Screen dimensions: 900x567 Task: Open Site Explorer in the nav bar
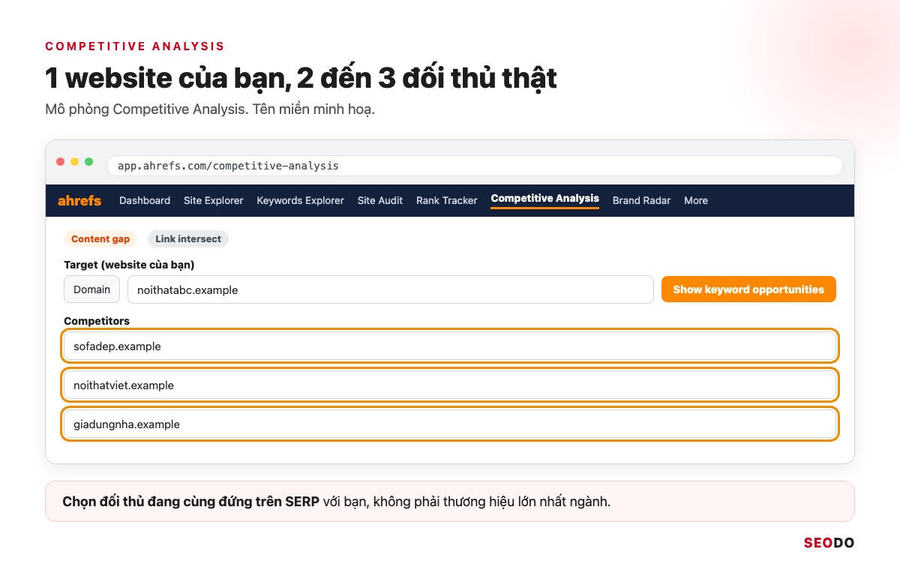click(x=214, y=200)
